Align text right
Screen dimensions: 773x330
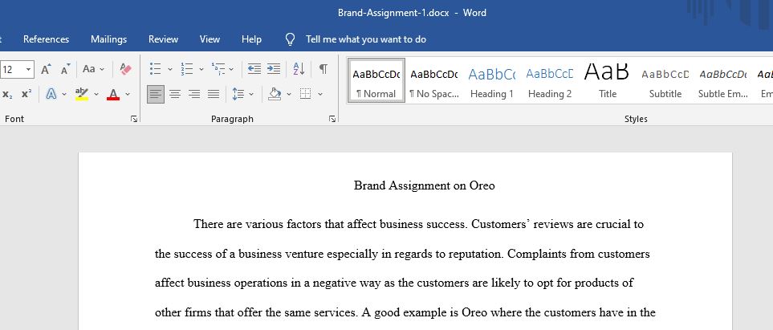point(194,94)
